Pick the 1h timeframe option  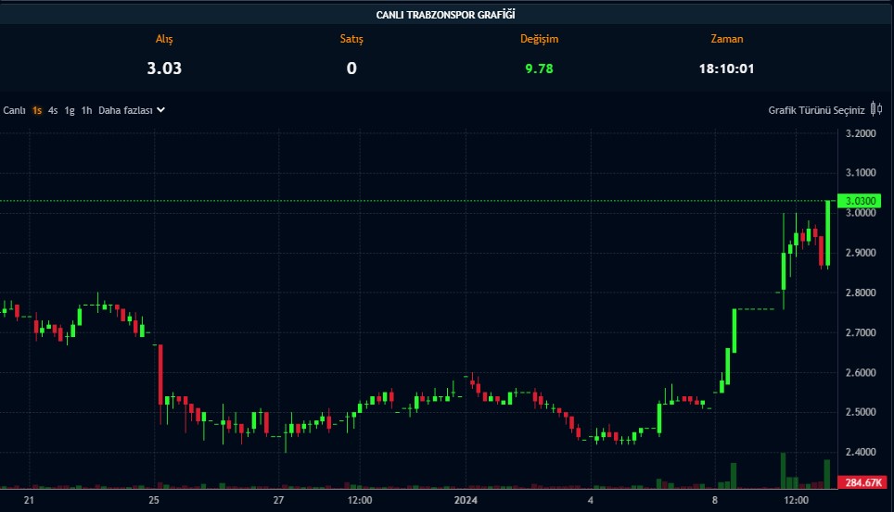pos(86,110)
